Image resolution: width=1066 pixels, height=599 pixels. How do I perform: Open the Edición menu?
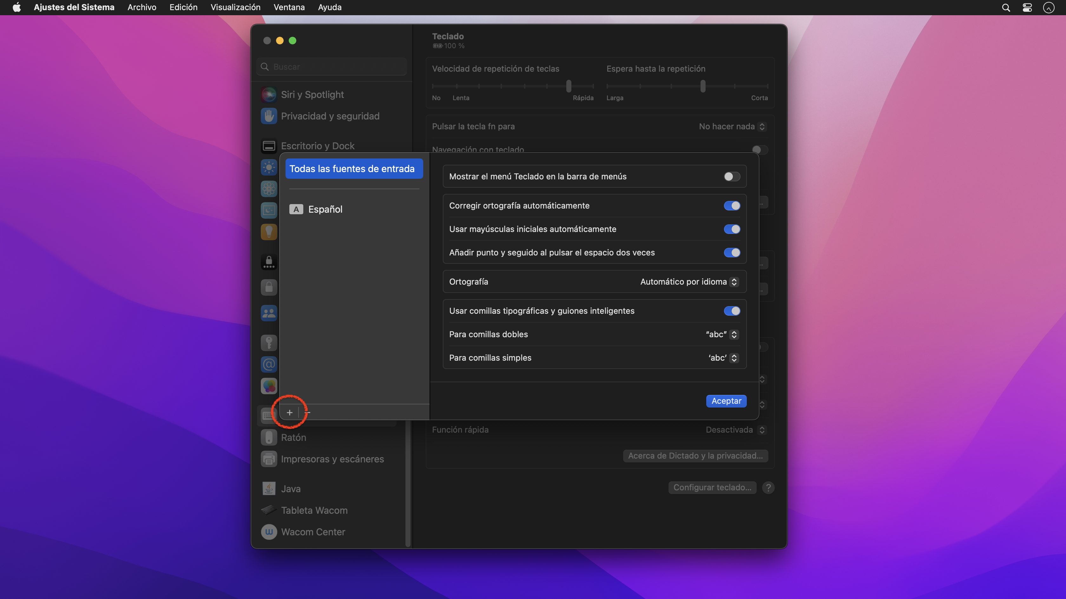[183, 7]
